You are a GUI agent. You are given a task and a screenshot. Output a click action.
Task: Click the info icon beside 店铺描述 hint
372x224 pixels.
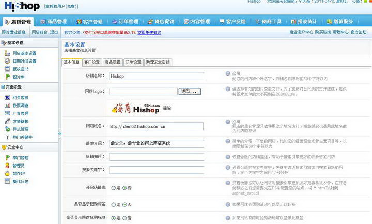(x=228, y=157)
